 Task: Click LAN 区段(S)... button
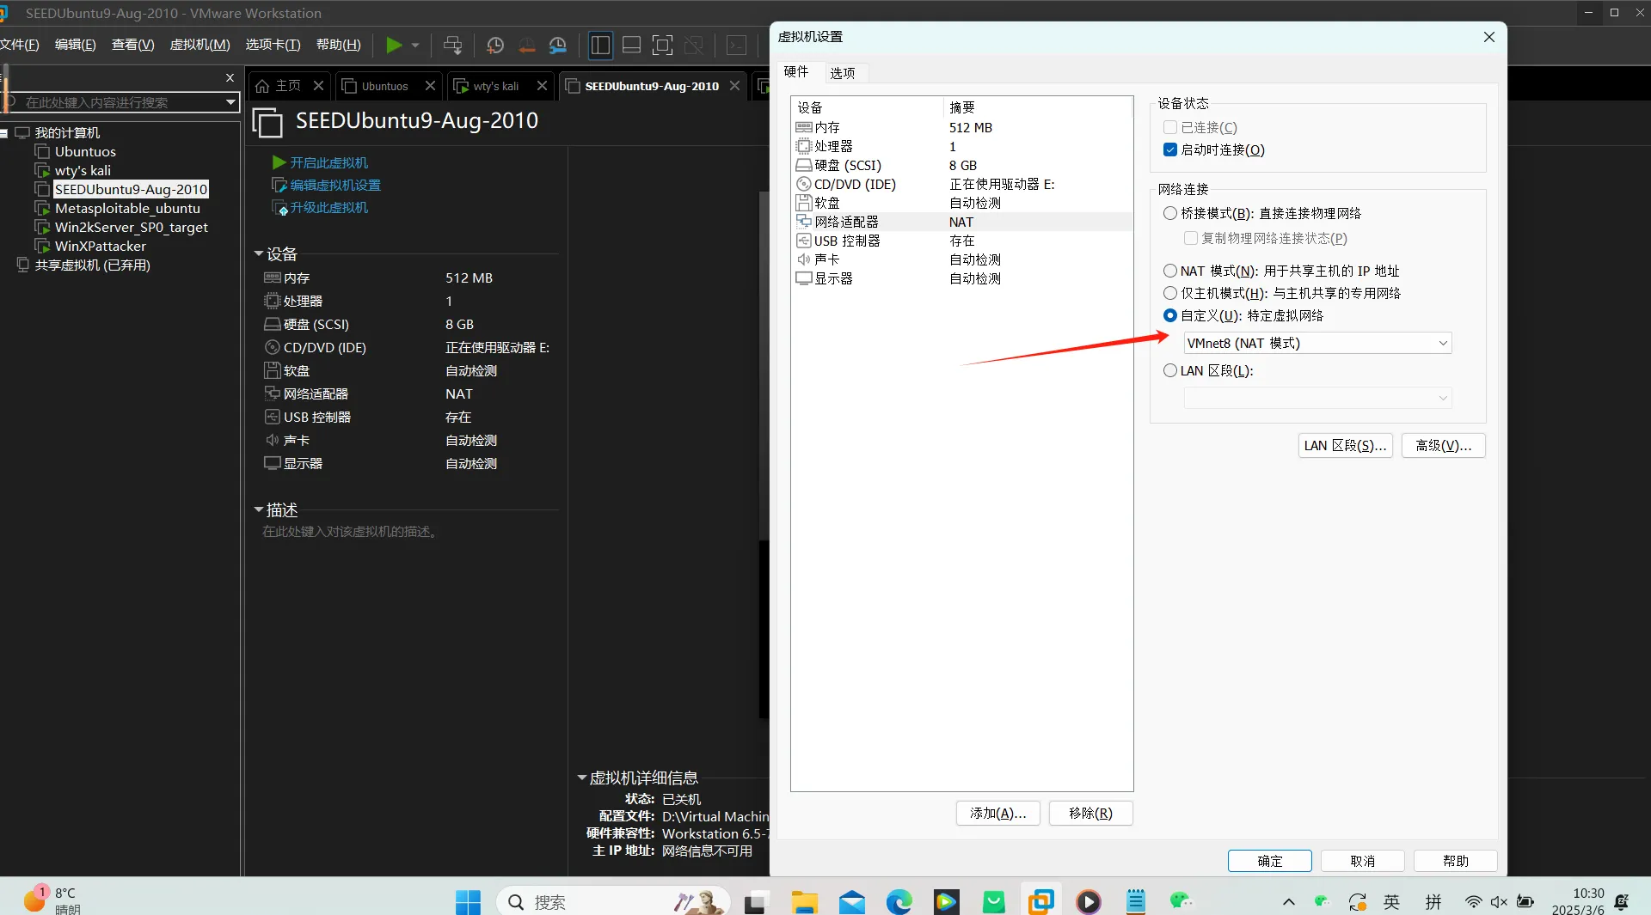pos(1346,445)
